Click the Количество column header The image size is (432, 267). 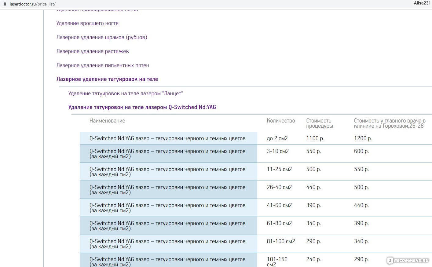(281, 121)
